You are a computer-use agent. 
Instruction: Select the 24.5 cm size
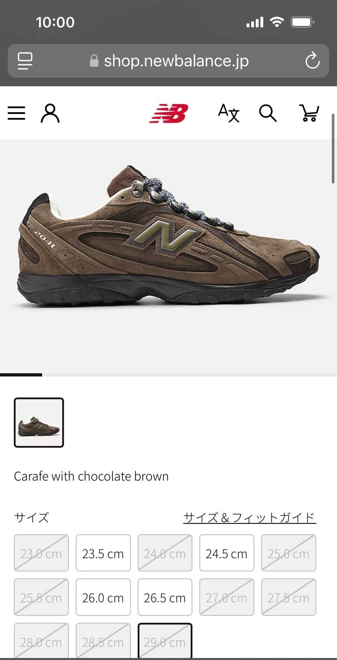click(227, 553)
